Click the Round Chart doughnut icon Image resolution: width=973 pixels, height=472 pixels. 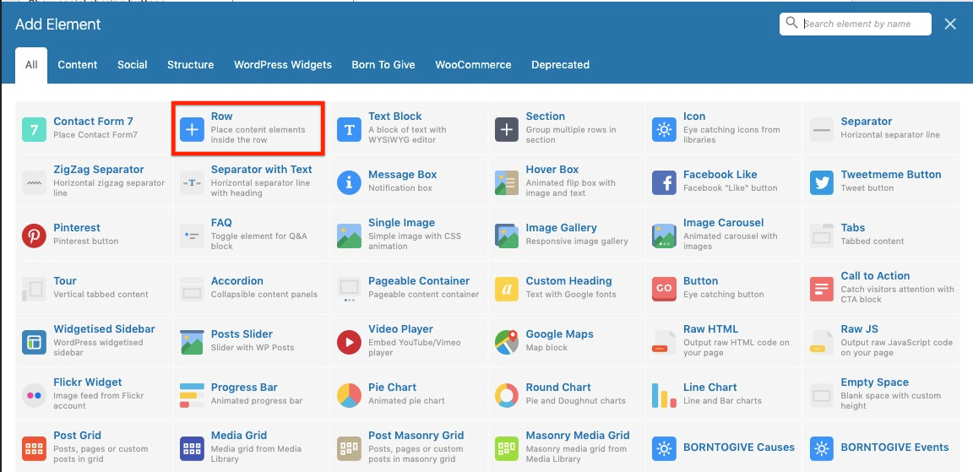tap(507, 395)
